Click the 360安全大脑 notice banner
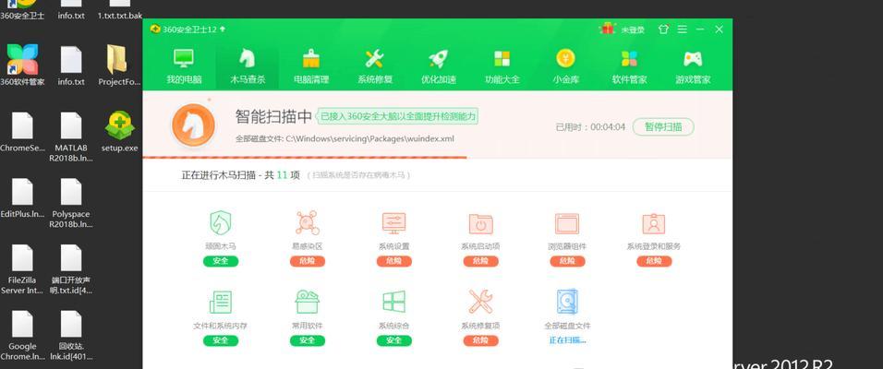Viewport: 883px width, 369px height. pyautogui.click(x=397, y=116)
